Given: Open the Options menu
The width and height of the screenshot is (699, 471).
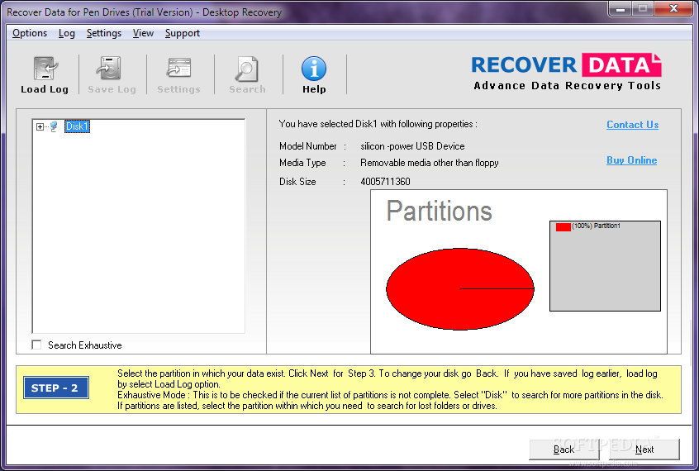Looking at the screenshot, I should point(30,33).
